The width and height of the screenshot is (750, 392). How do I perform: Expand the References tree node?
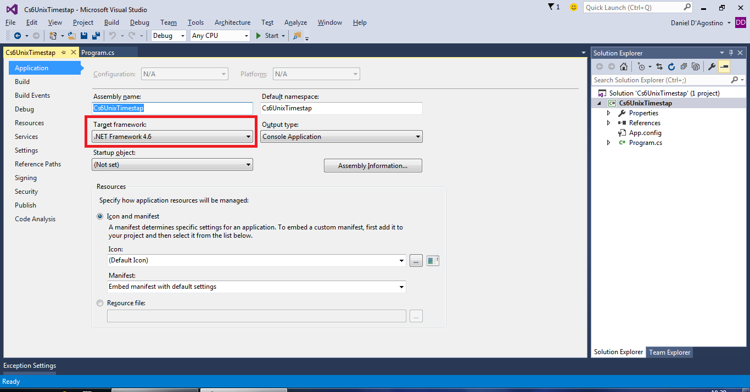pos(608,123)
